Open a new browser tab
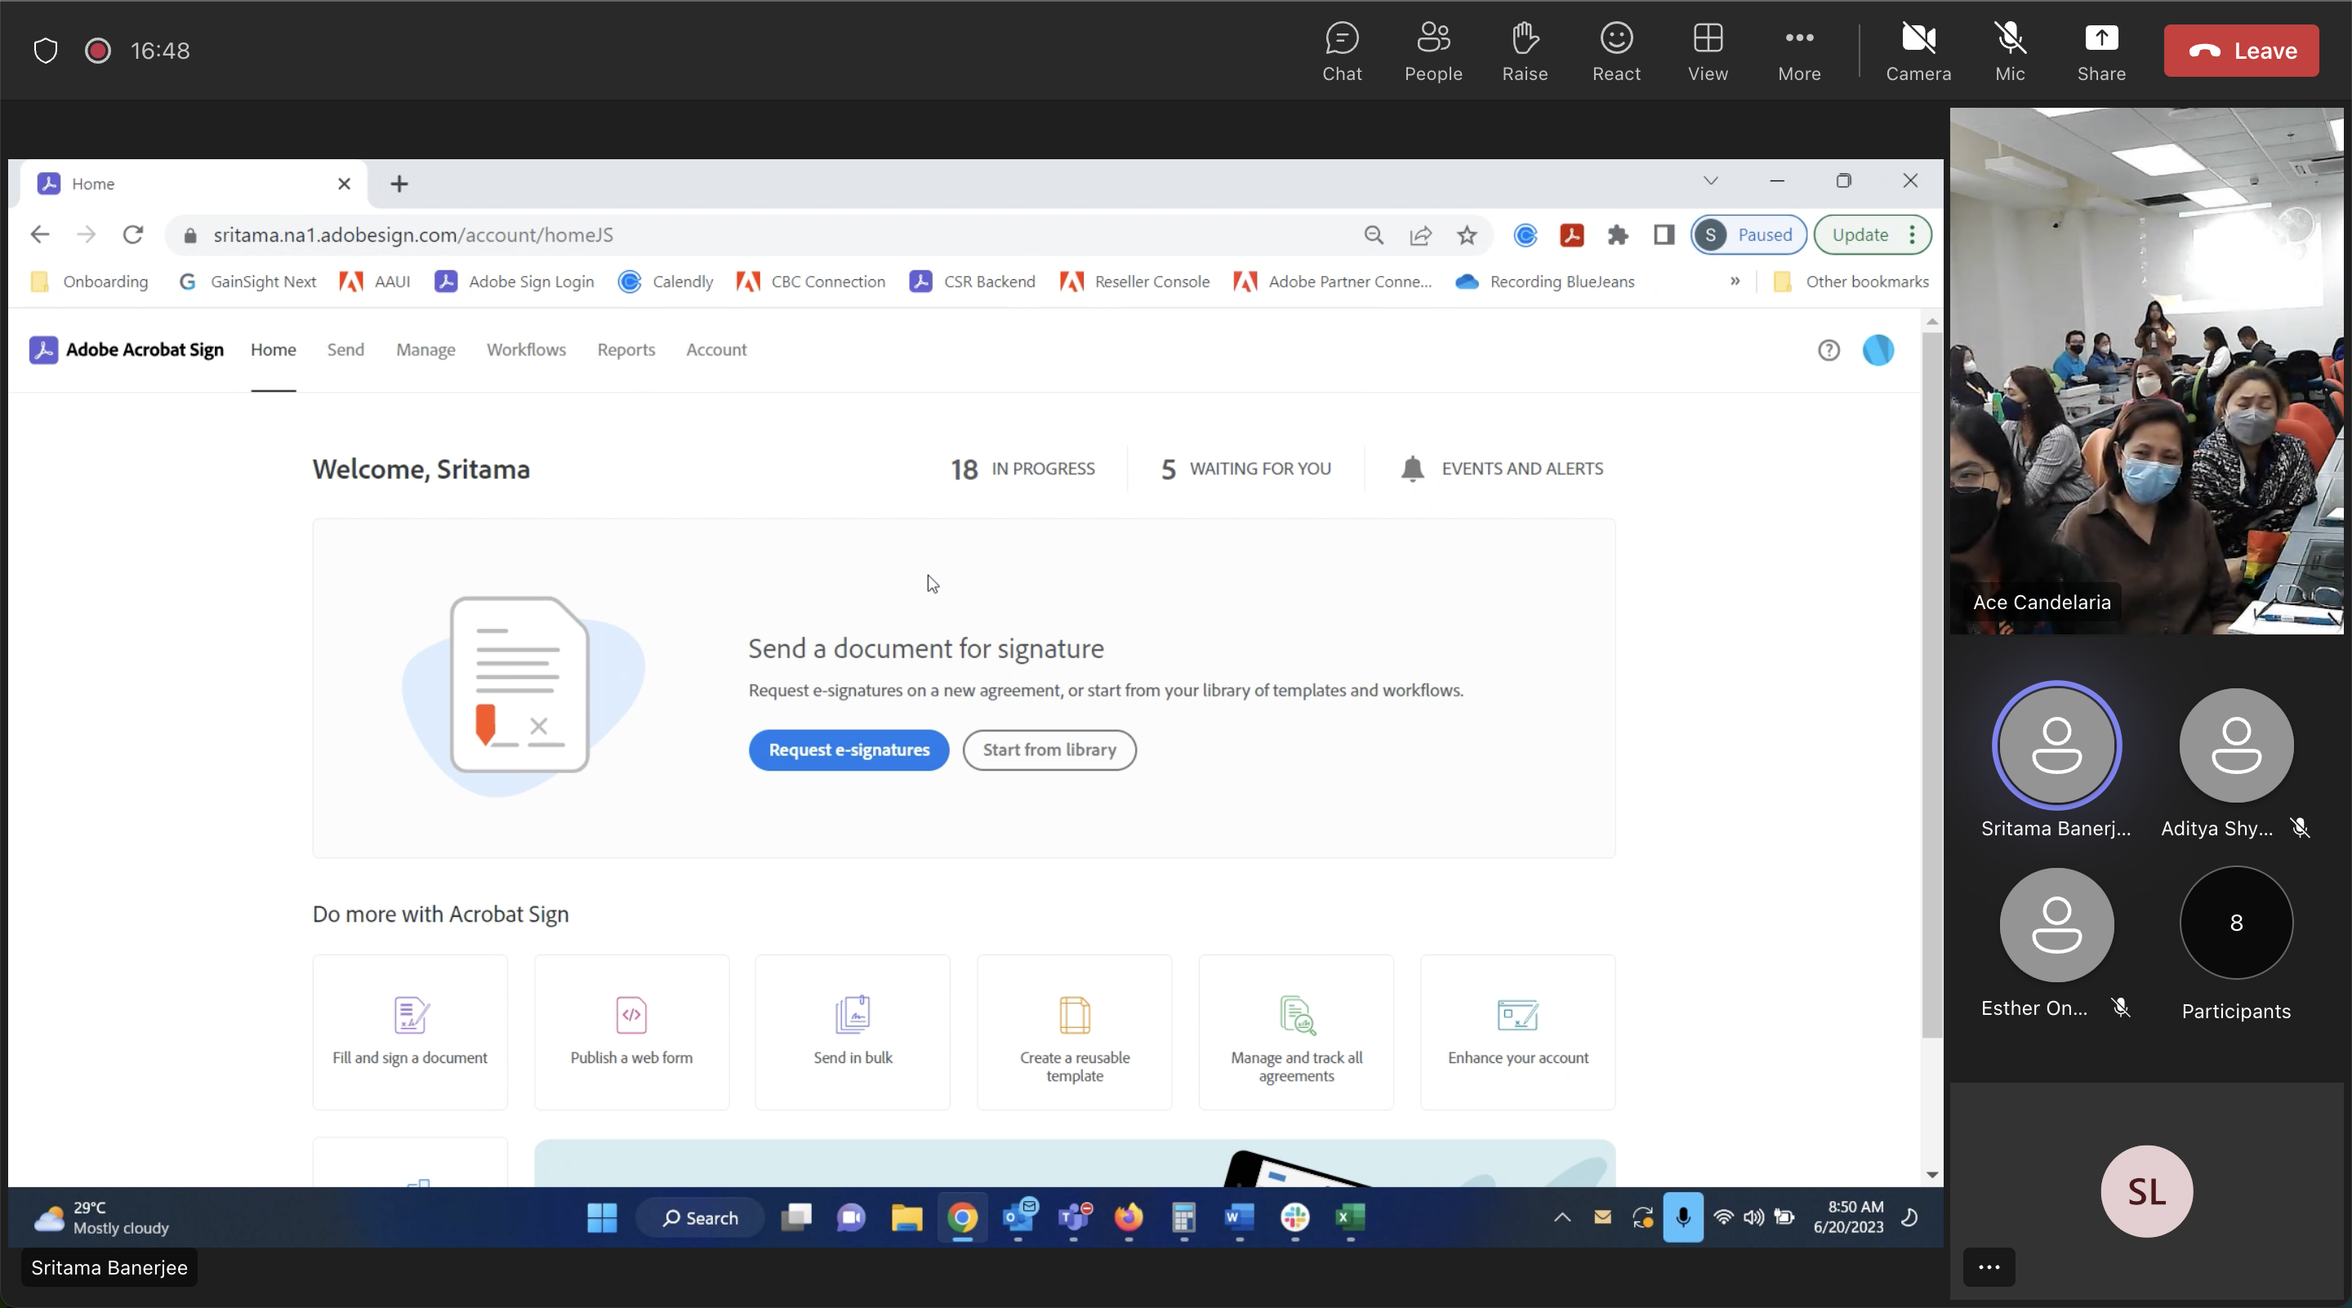Screen dimensions: 2352x1308 [x=399, y=184]
